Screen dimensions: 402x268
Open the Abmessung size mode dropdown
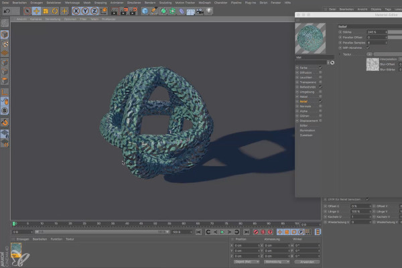click(277, 262)
